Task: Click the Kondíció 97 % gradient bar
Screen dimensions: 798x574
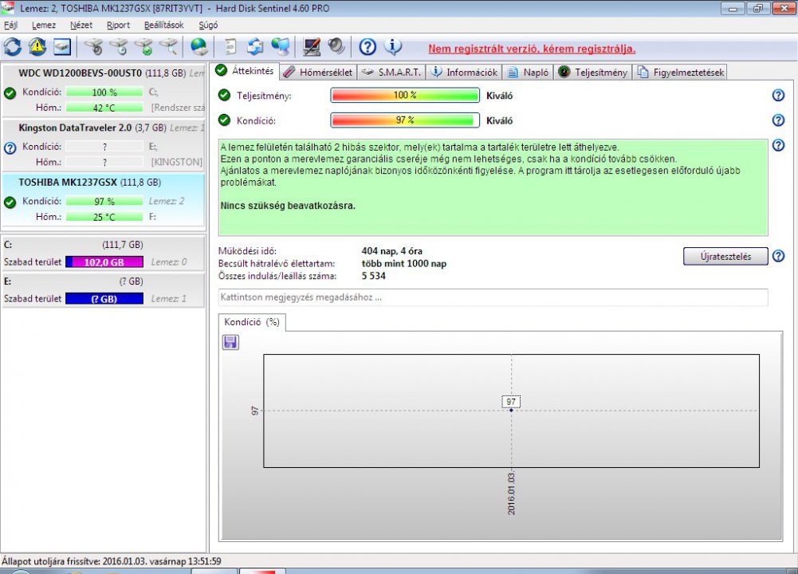Action: coord(405,120)
